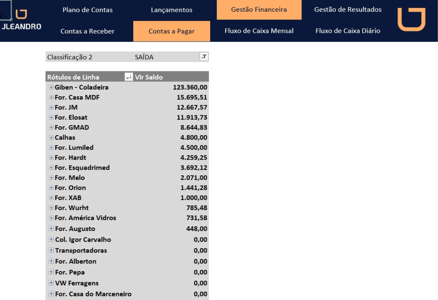Expand the For. Wurht row
Screen dimensions: 438x300
click(x=51, y=208)
